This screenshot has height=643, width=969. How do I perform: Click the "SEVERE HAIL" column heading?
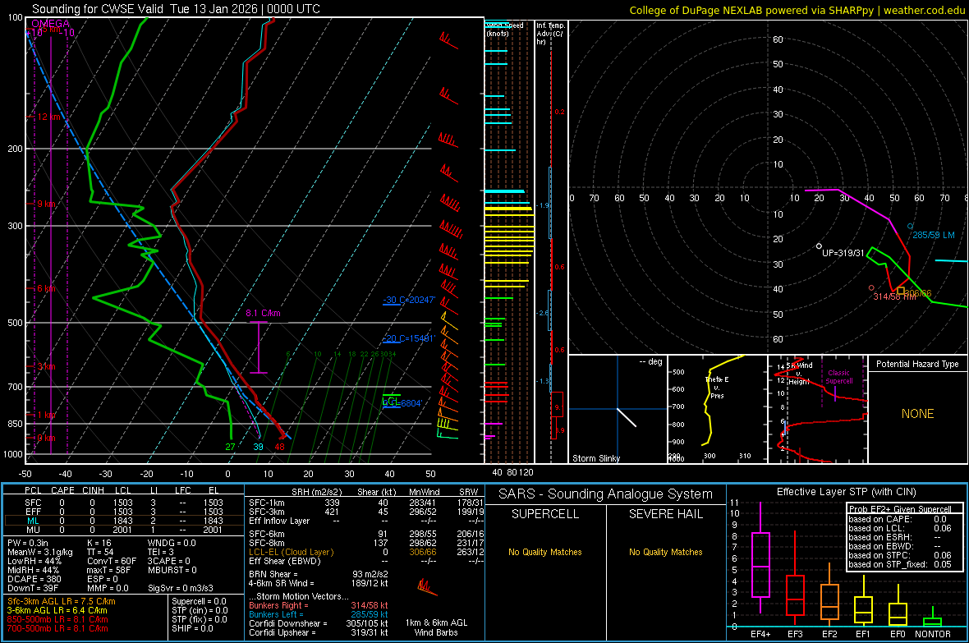pyautogui.click(x=665, y=514)
